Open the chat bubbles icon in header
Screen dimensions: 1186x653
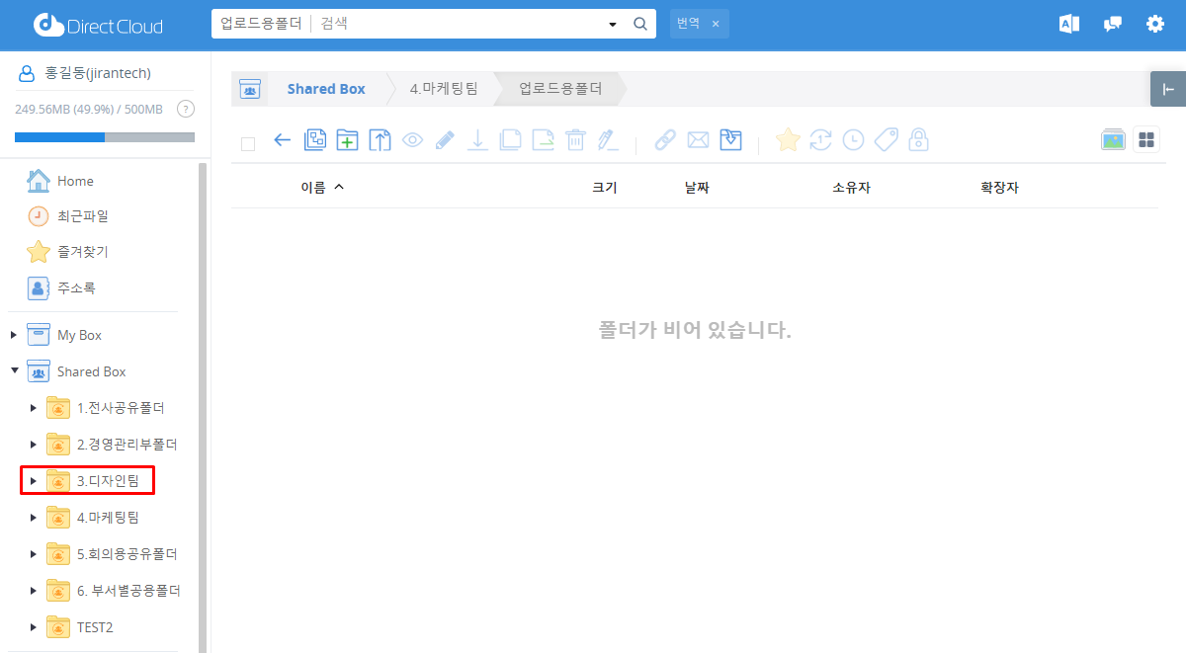[x=1113, y=25]
